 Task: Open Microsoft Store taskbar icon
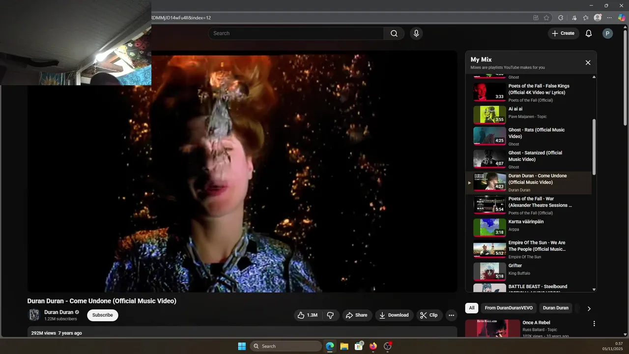click(x=359, y=346)
